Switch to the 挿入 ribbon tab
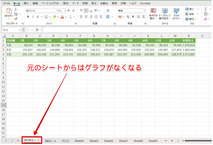 click(26, 3)
